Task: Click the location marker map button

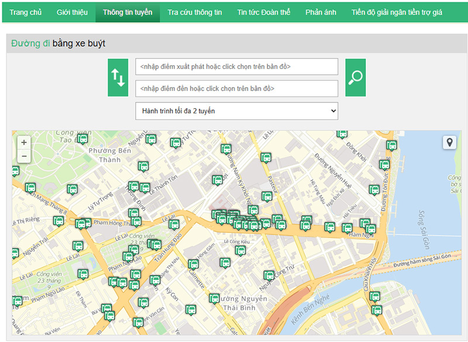Action: tap(449, 142)
